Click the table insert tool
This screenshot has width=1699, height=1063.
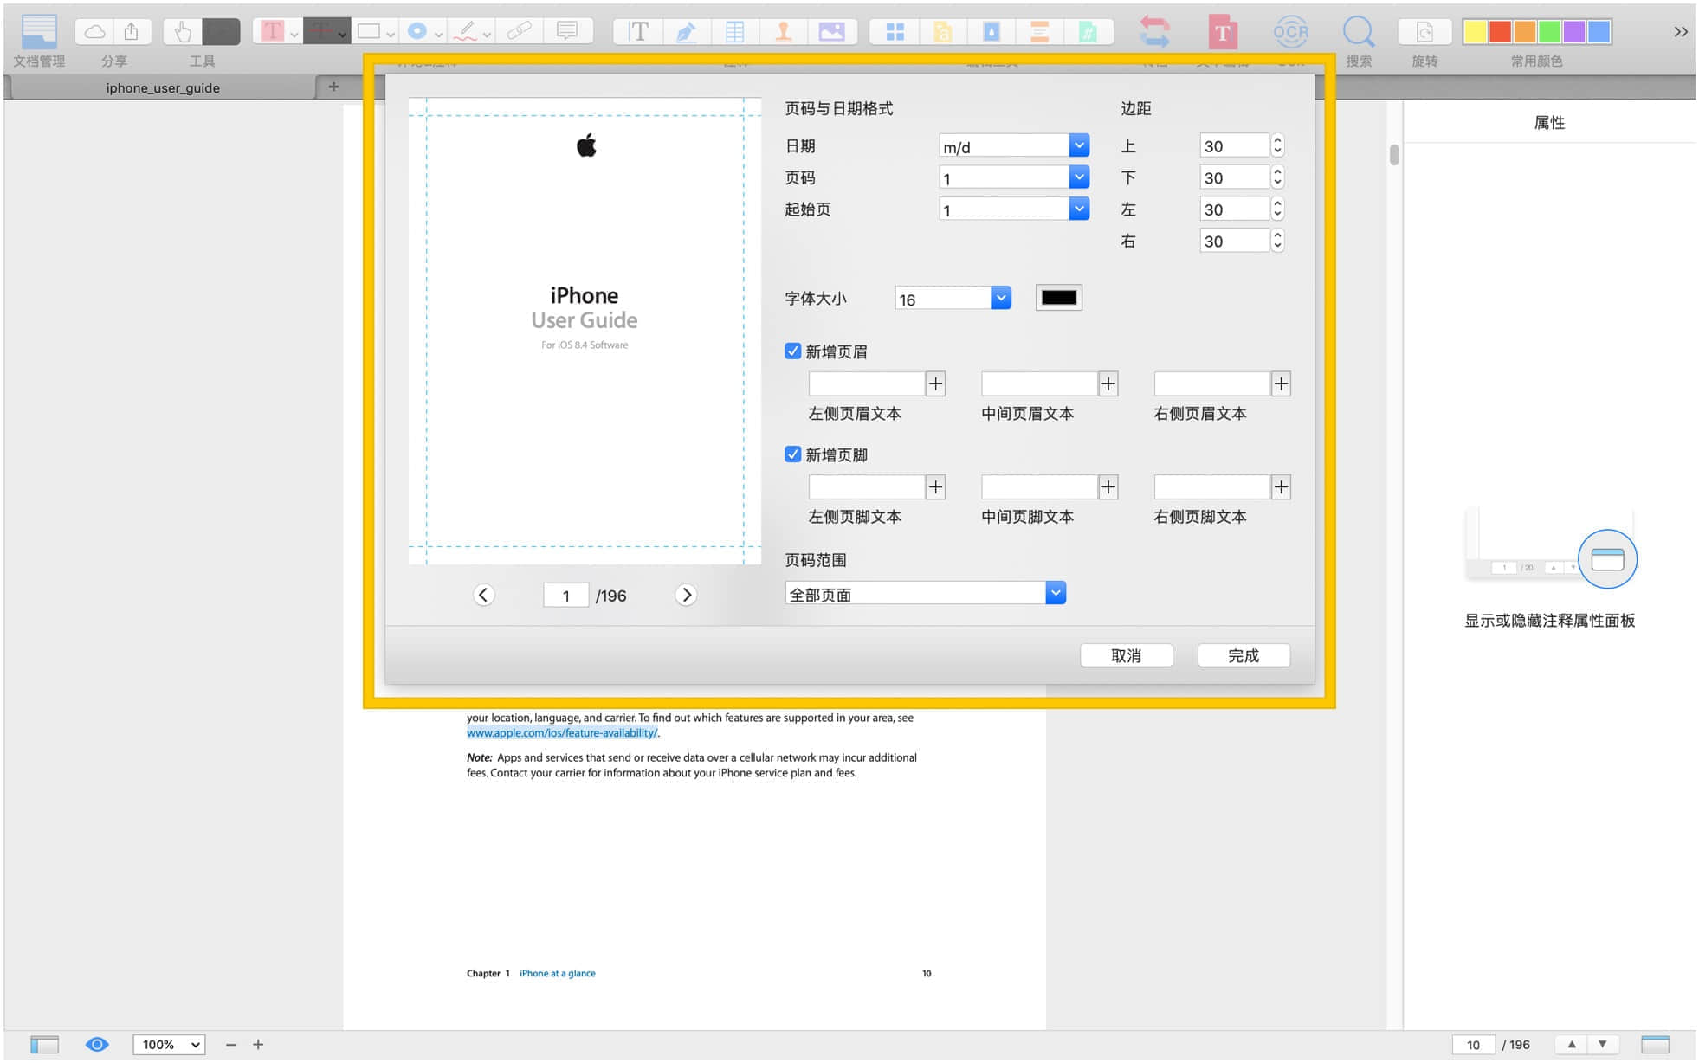point(734,31)
